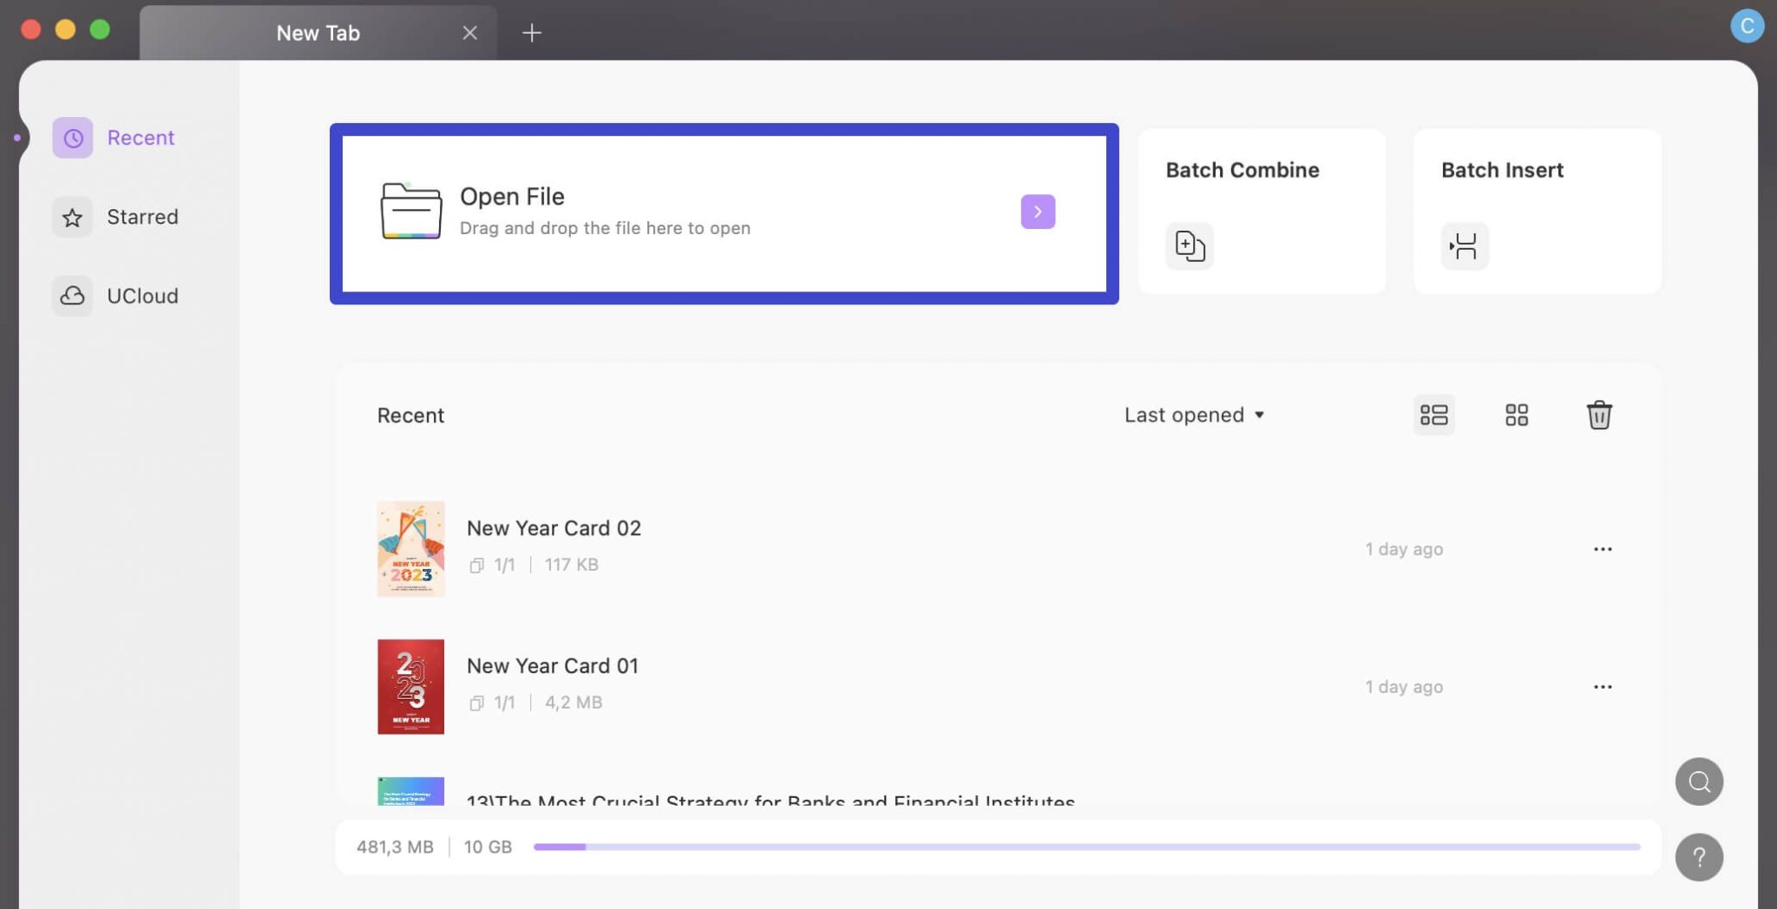The width and height of the screenshot is (1777, 909).
Task: Open a new tab with the plus button
Action: click(x=532, y=33)
